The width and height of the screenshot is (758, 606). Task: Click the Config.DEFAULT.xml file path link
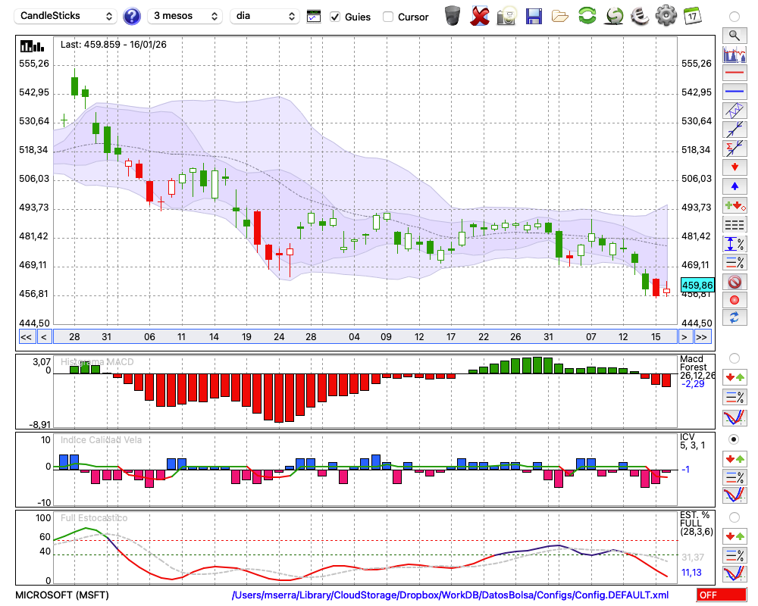pyautogui.click(x=450, y=595)
